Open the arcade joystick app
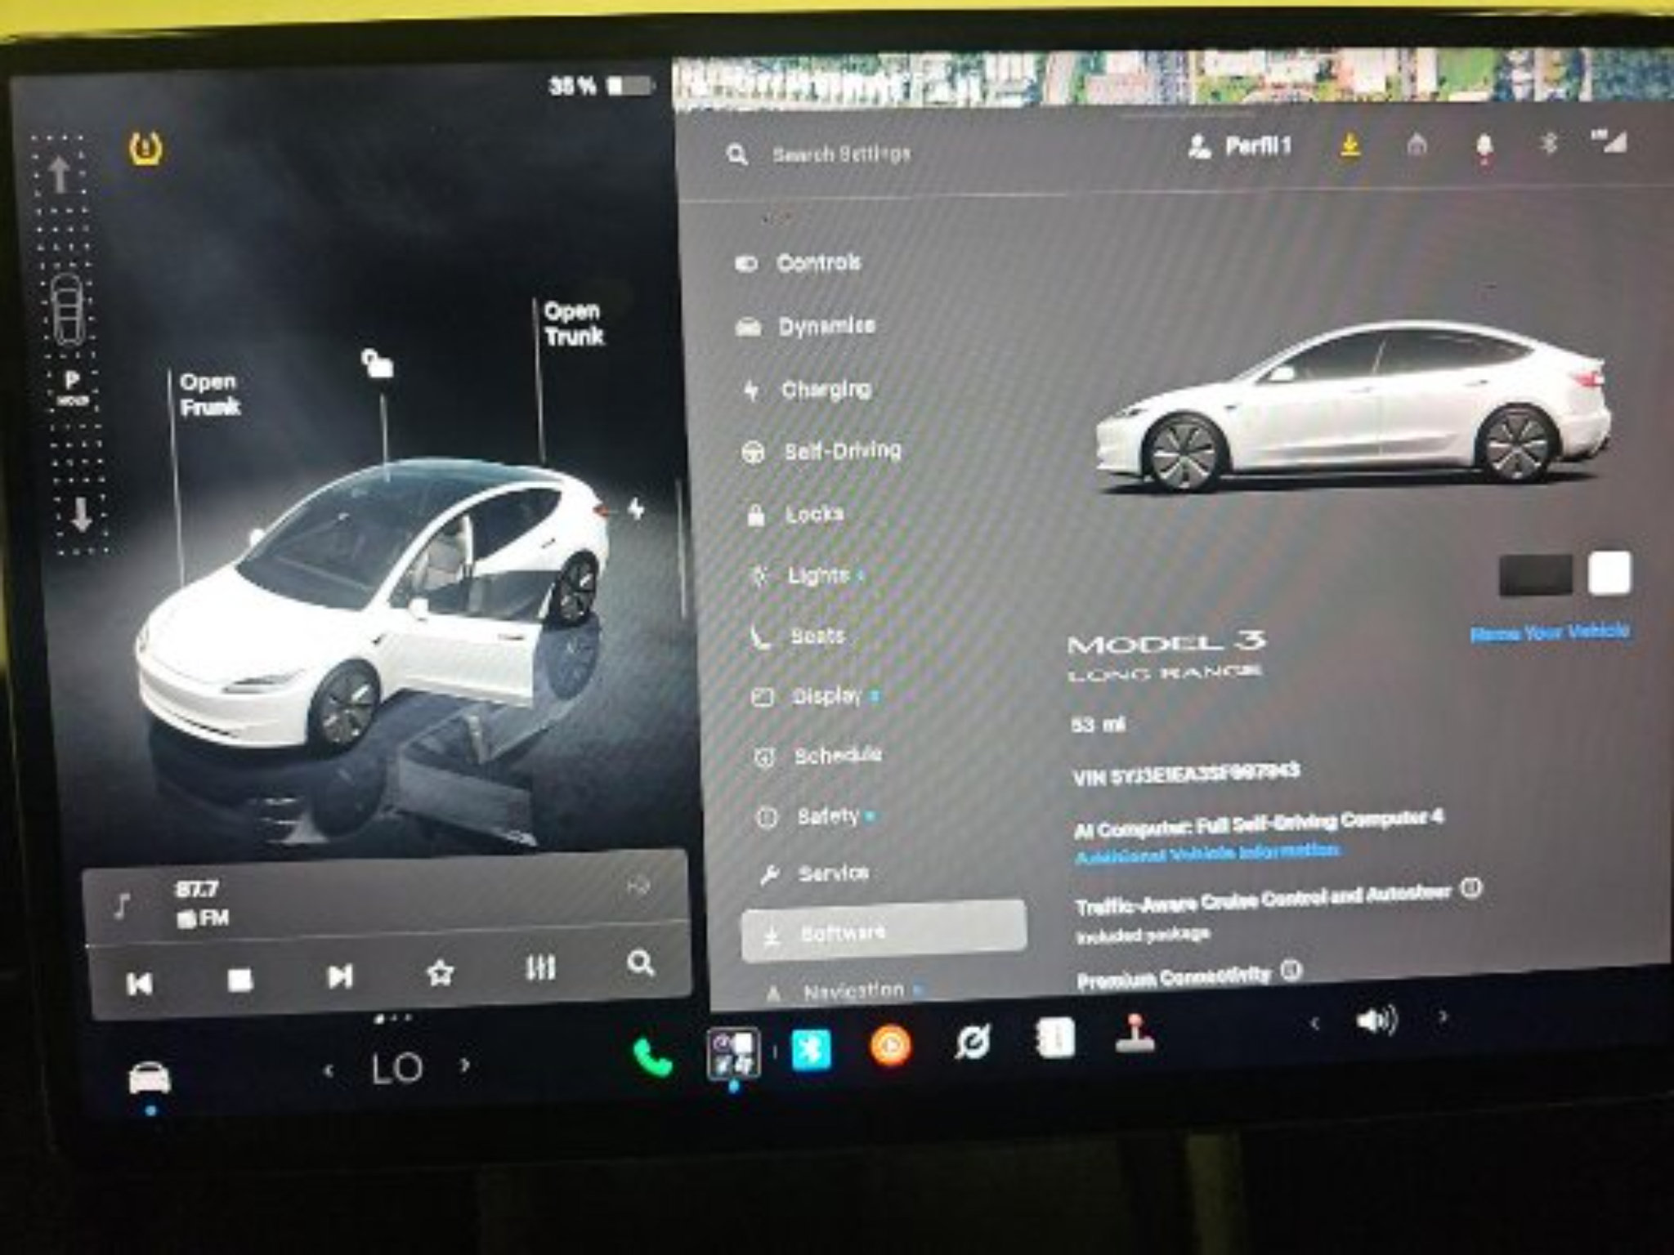Image resolution: width=1674 pixels, height=1255 pixels. pos(1135,1034)
